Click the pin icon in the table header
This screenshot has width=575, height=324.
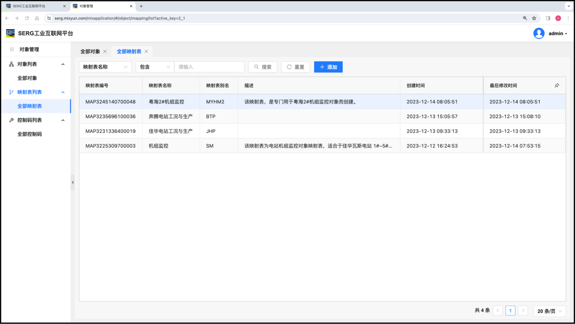(557, 86)
